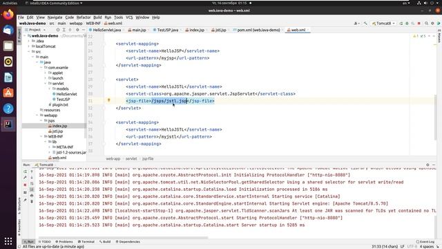Screen dimensions: 442x249
Task: Select HelloServlet class in project tree
Action: 64,94
